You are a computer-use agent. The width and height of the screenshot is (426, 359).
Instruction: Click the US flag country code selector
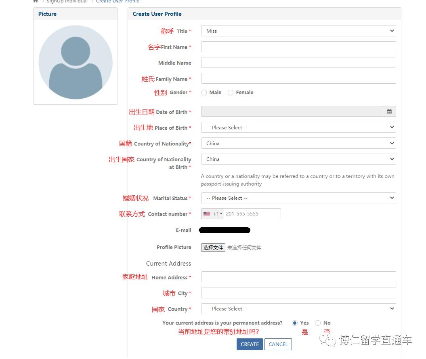tap(212, 214)
